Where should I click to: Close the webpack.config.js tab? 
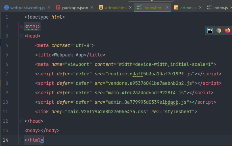point(49,7)
